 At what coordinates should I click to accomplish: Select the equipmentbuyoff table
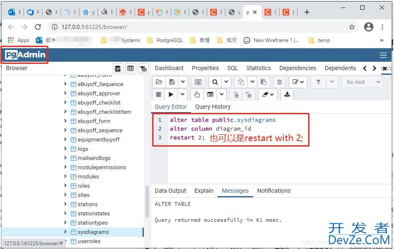98,139
